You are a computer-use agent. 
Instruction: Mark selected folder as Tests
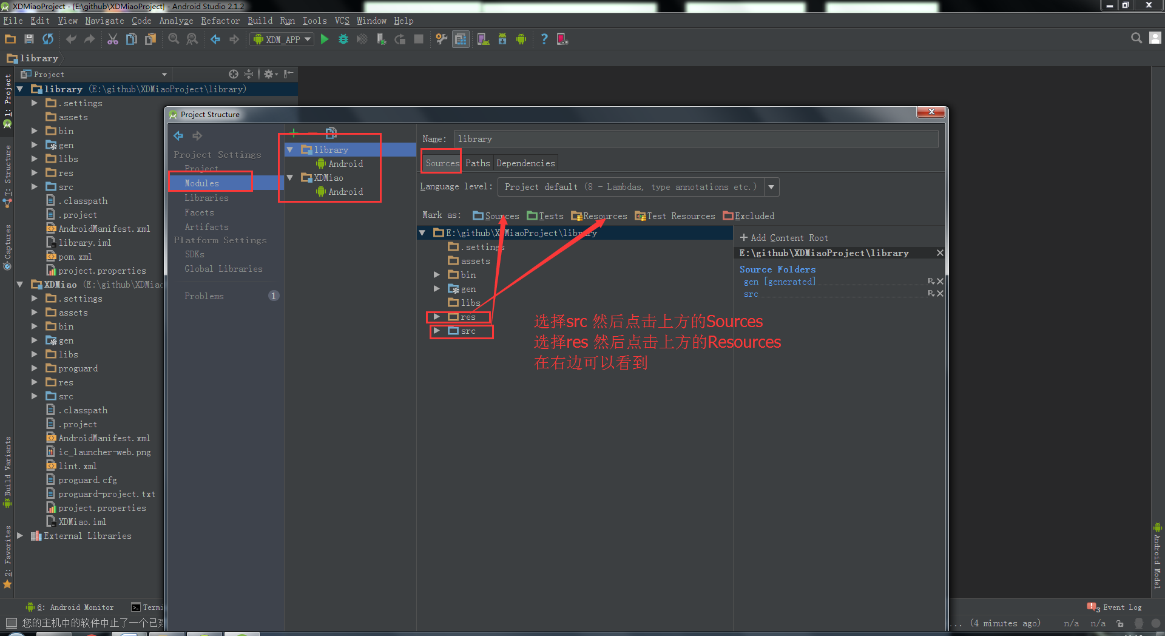pos(545,216)
